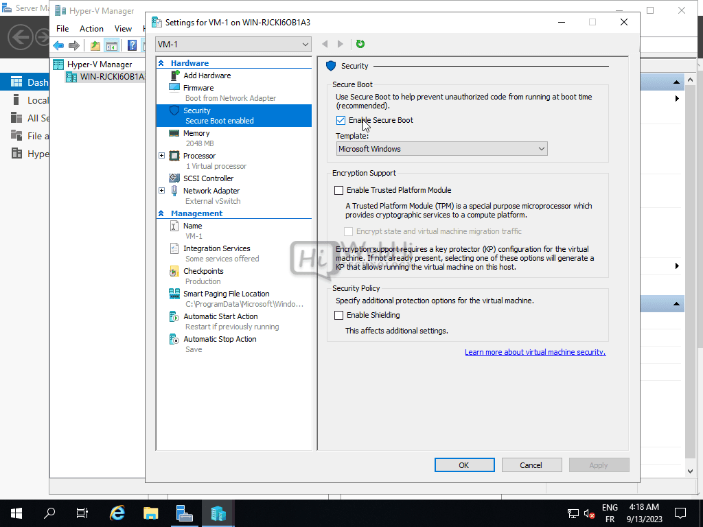Click the Smart Paging File Location icon
This screenshot has width=703, height=527.
point(174,294)
